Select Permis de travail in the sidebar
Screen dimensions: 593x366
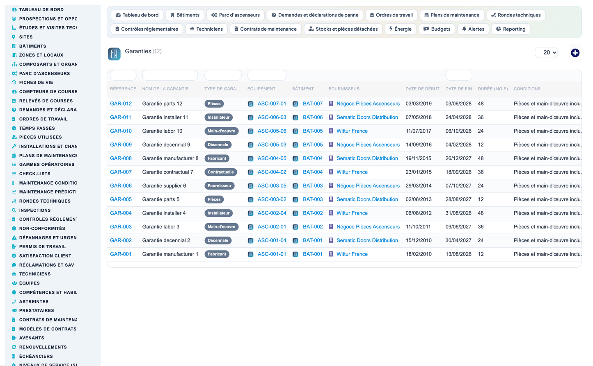[x=42, y=246]
